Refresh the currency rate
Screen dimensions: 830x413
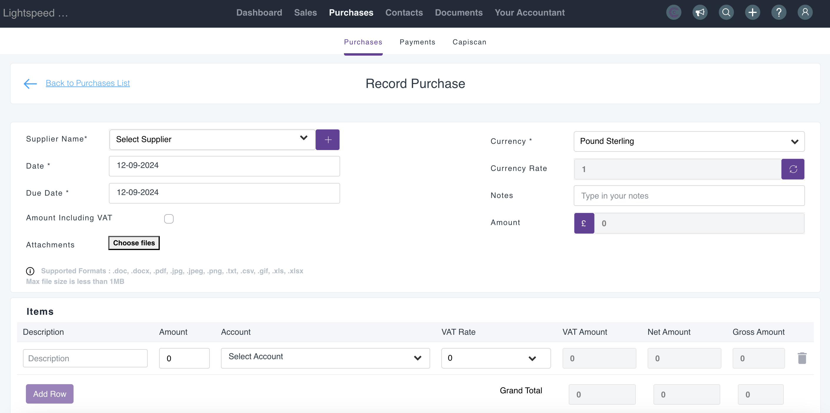click(x=793, y=169)
